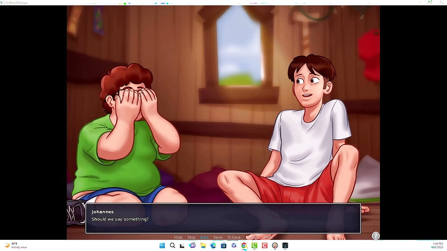Click Skip to fast-forward the dialogue
Image resolution: width=447 pixels, height=251 pixels.
click(191, 237)
